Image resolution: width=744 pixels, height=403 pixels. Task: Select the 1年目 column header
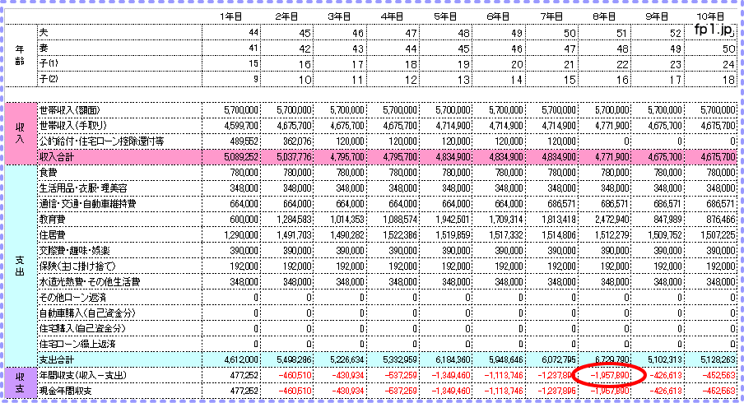[232, 16]
